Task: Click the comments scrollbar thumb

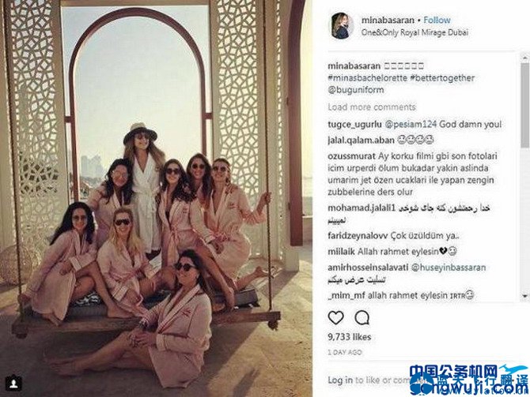Action: pos(524,105)
